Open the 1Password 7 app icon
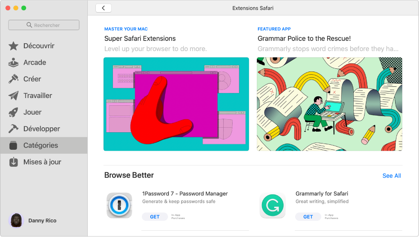This screenshot has height=237, width=419. [119, 206]
